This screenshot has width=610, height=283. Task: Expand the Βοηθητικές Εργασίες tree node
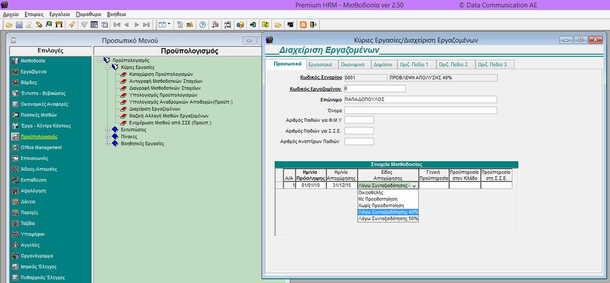click(x=107, y=144)
